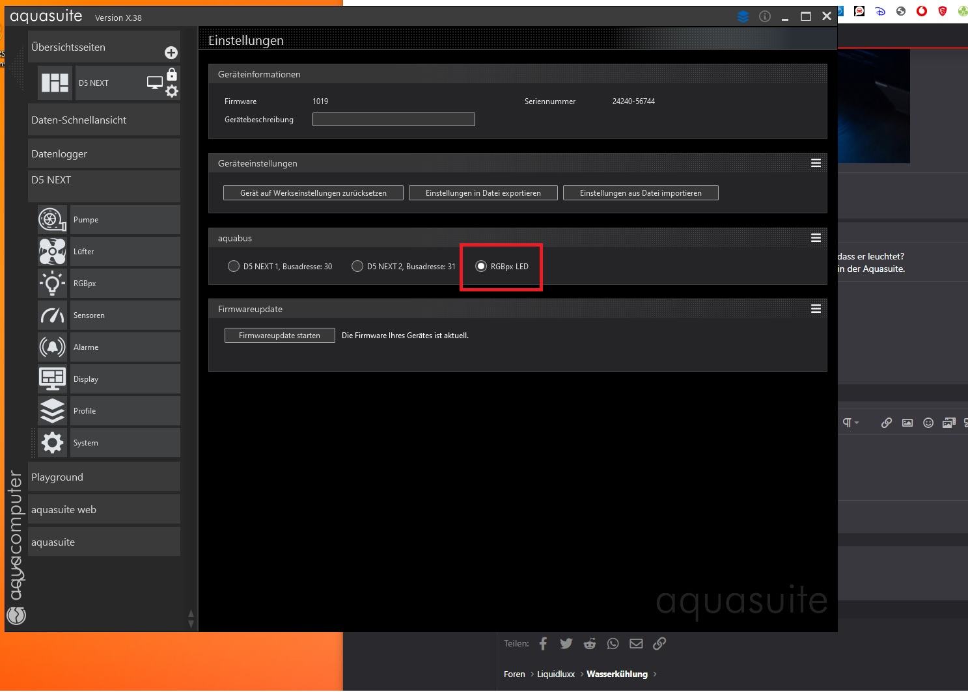Image resolution: width=968 pixels, height=692 pixels.
Task: Open the Foren breadcrumb link
Action: (x=514, y=674)
